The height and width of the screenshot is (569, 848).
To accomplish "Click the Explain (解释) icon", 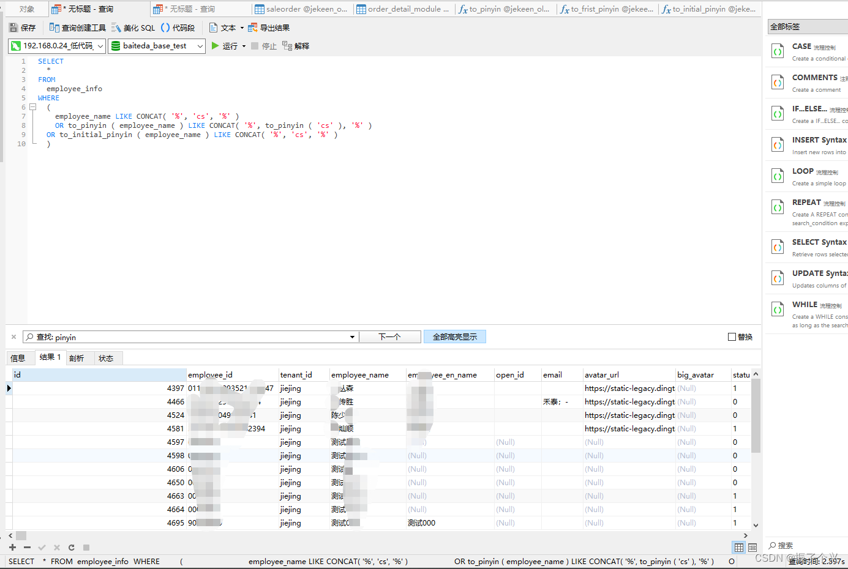I will point(287,46).
